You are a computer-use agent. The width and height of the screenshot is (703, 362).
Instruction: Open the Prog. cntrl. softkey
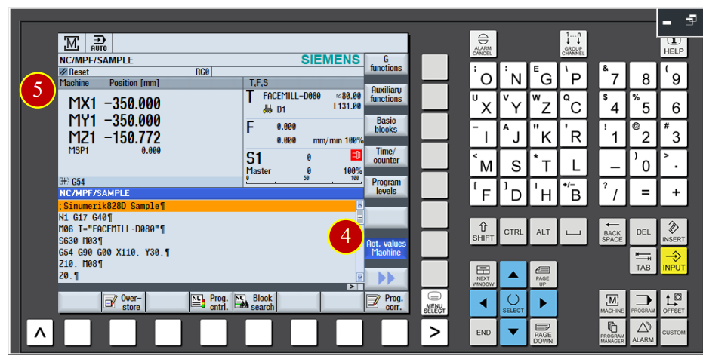coord(211,302)
